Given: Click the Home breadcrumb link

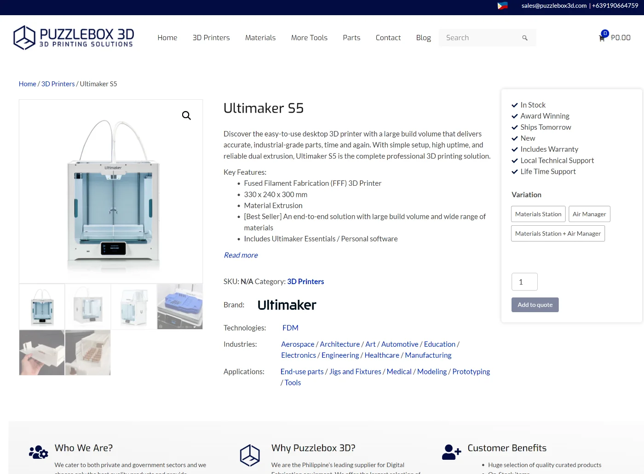Looking at the screenshot, I should point(28,84).
